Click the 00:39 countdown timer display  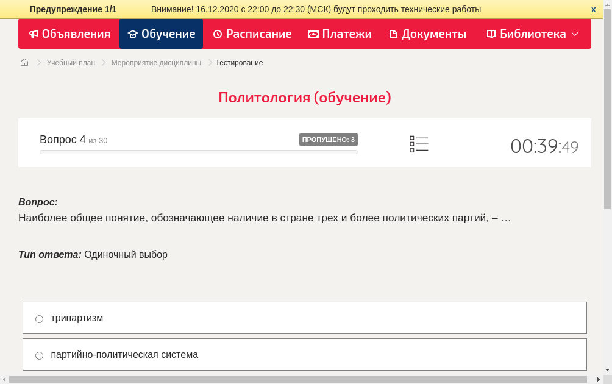point(544,145)
